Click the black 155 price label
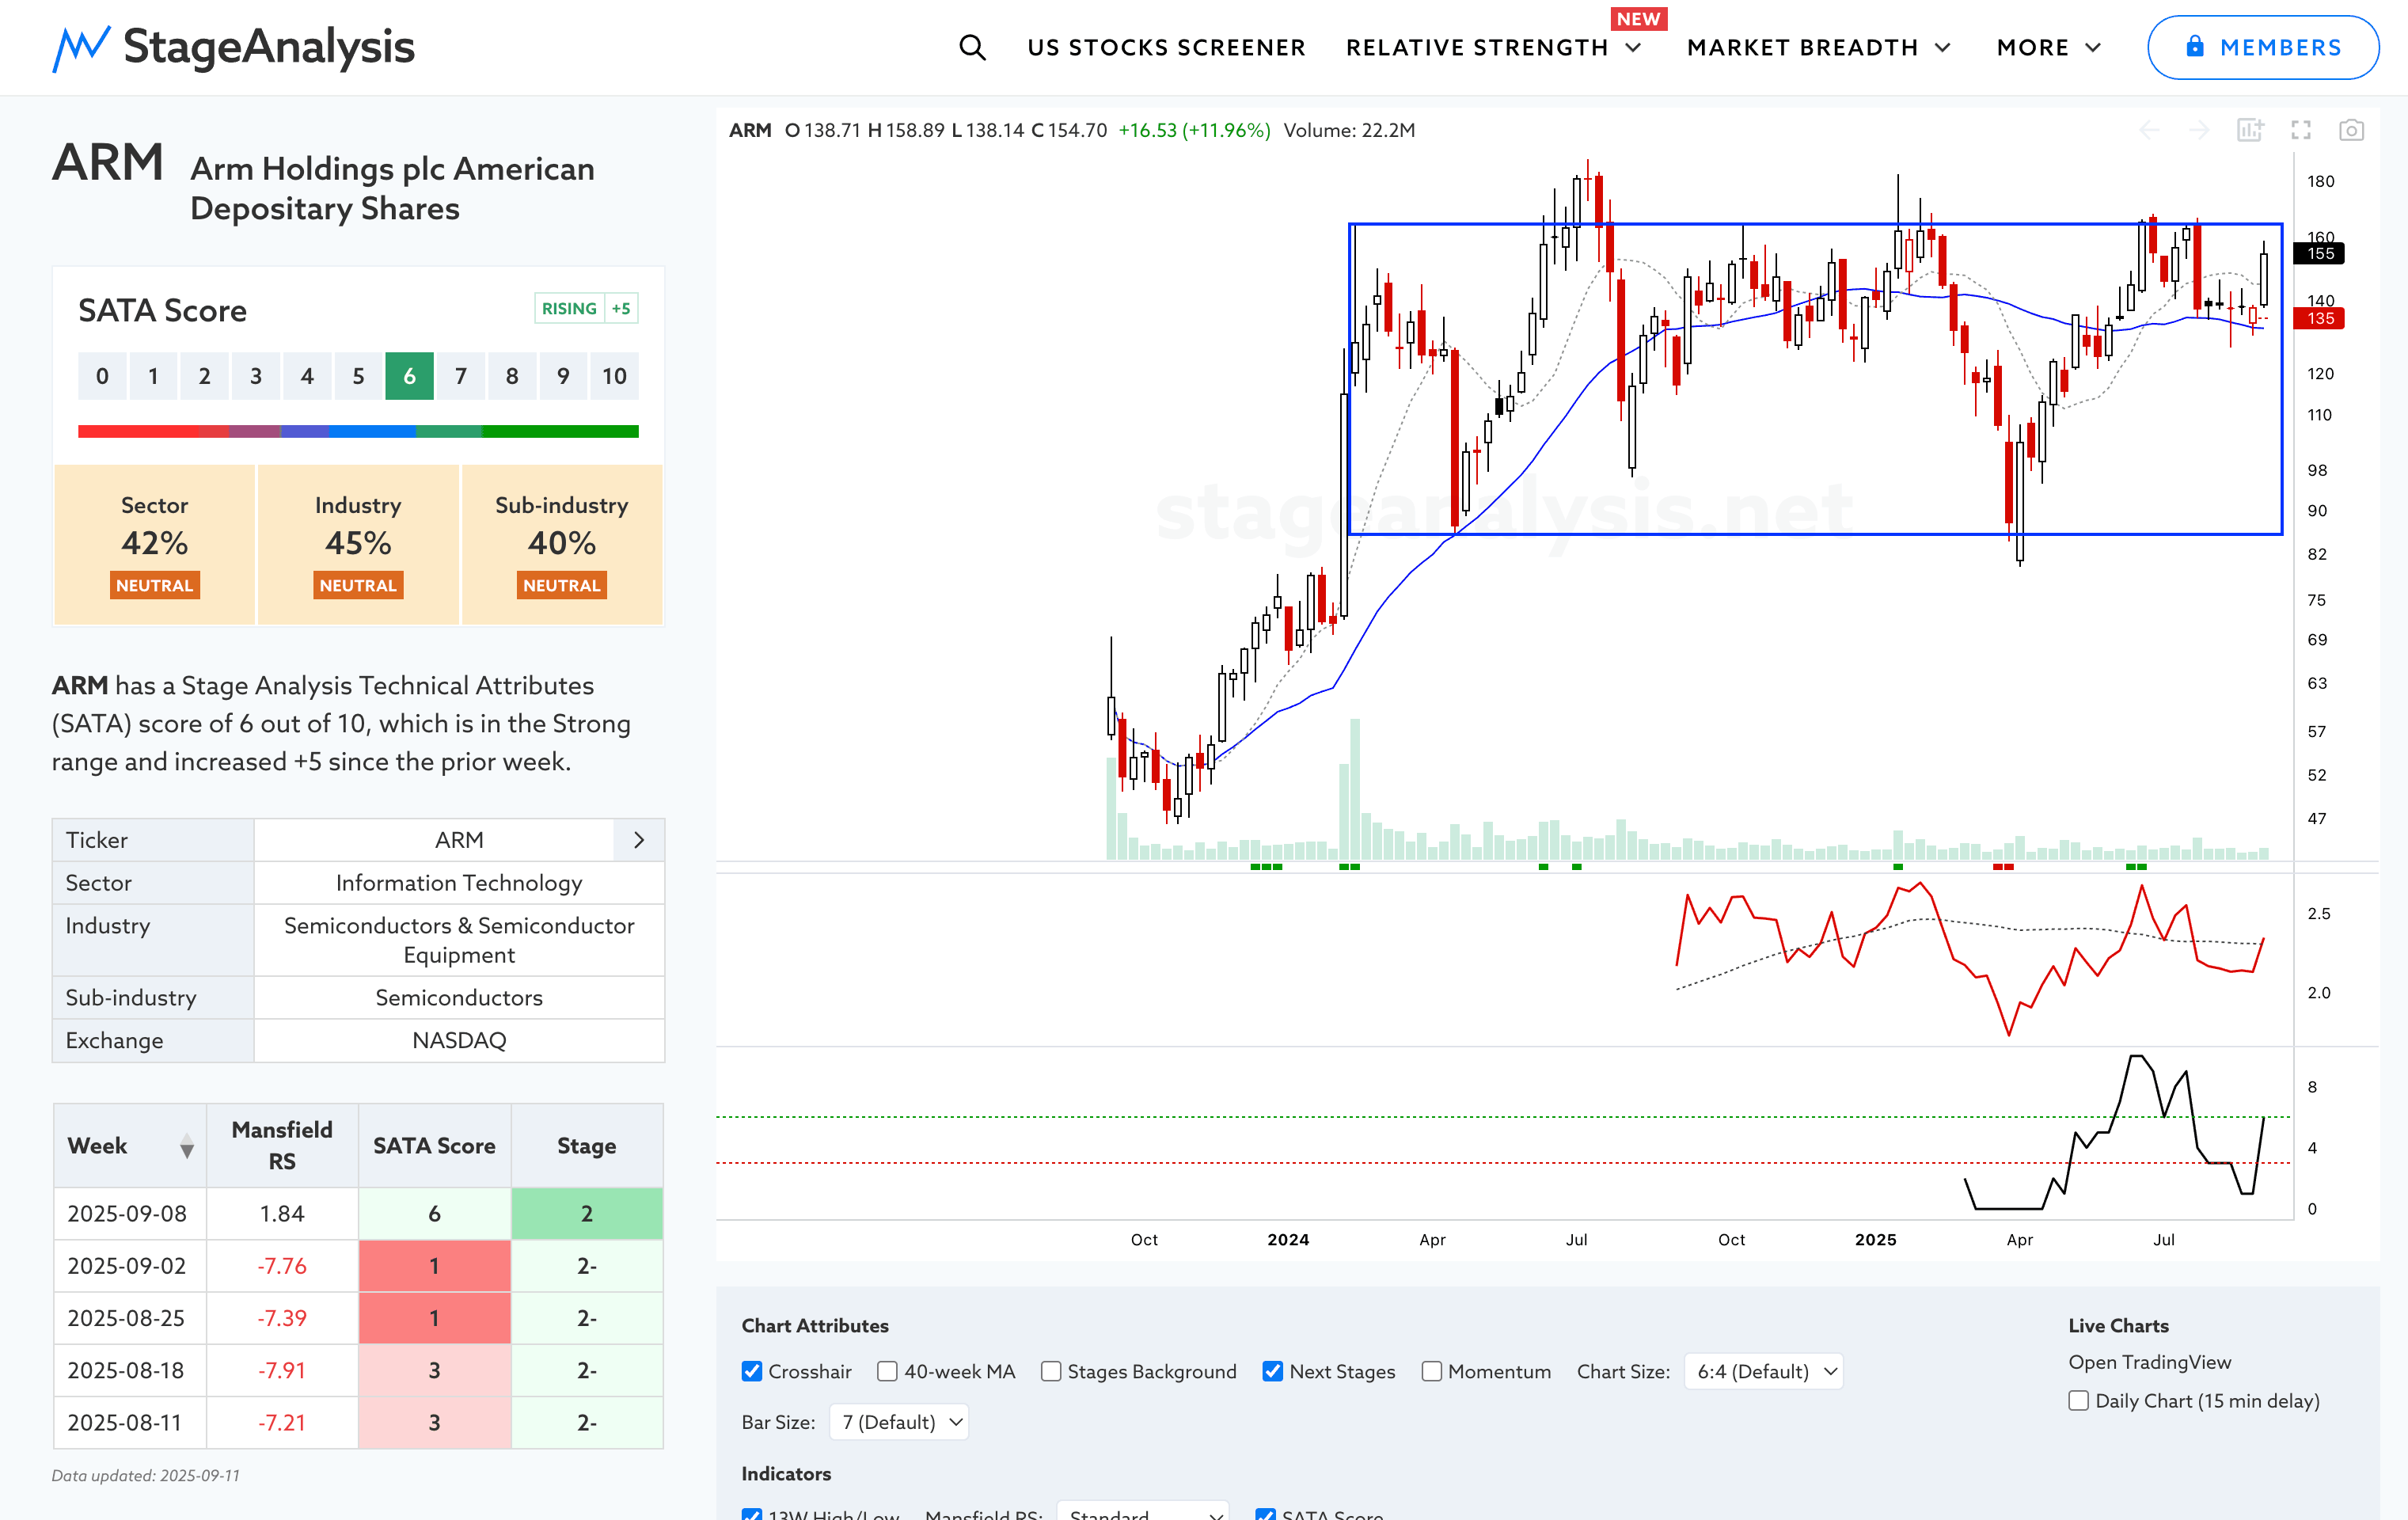Image resolution: width=2408 pixels, height=1520 pixels. pos(2319,253)
